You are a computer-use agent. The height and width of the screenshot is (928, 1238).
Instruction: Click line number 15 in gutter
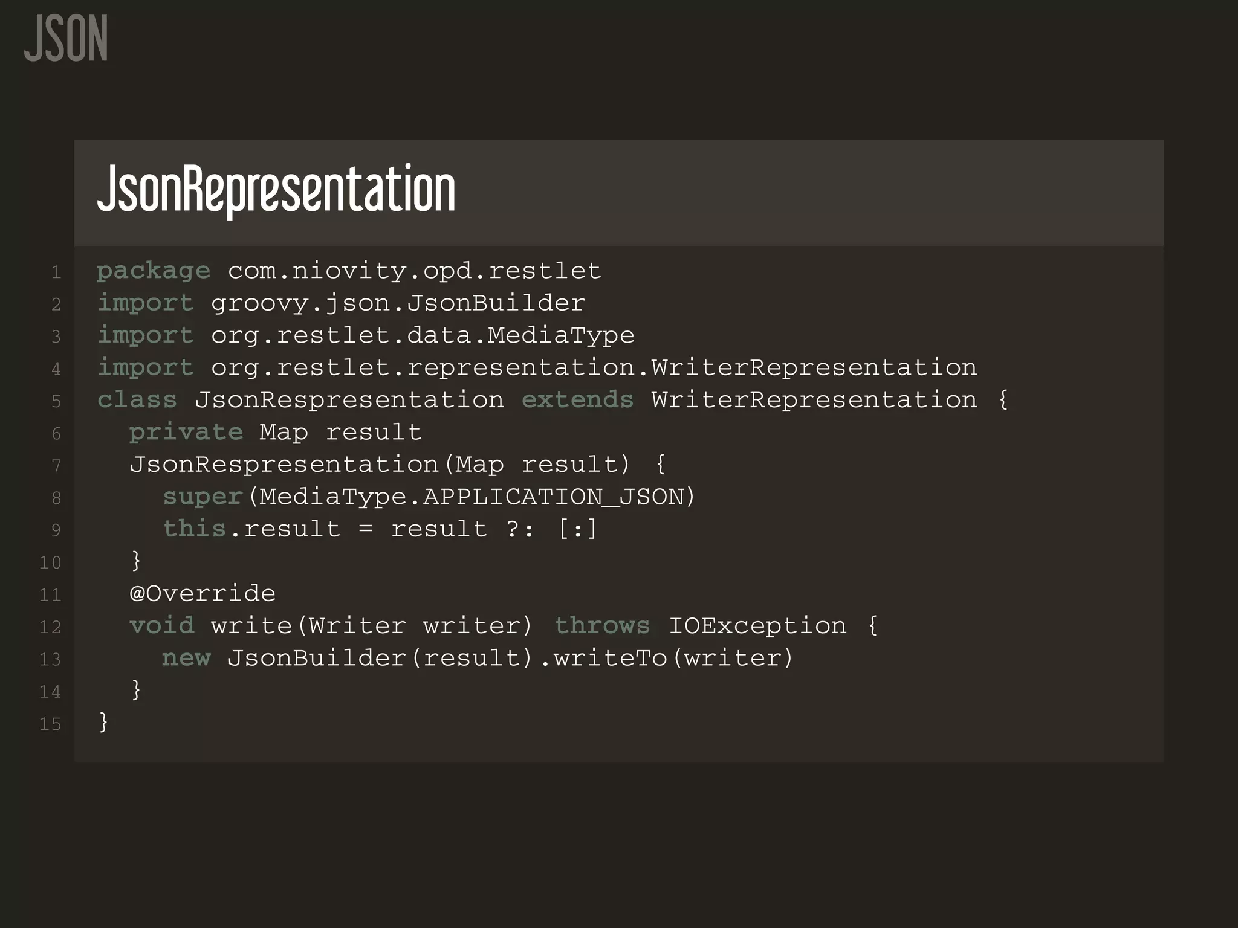[50, 724]
